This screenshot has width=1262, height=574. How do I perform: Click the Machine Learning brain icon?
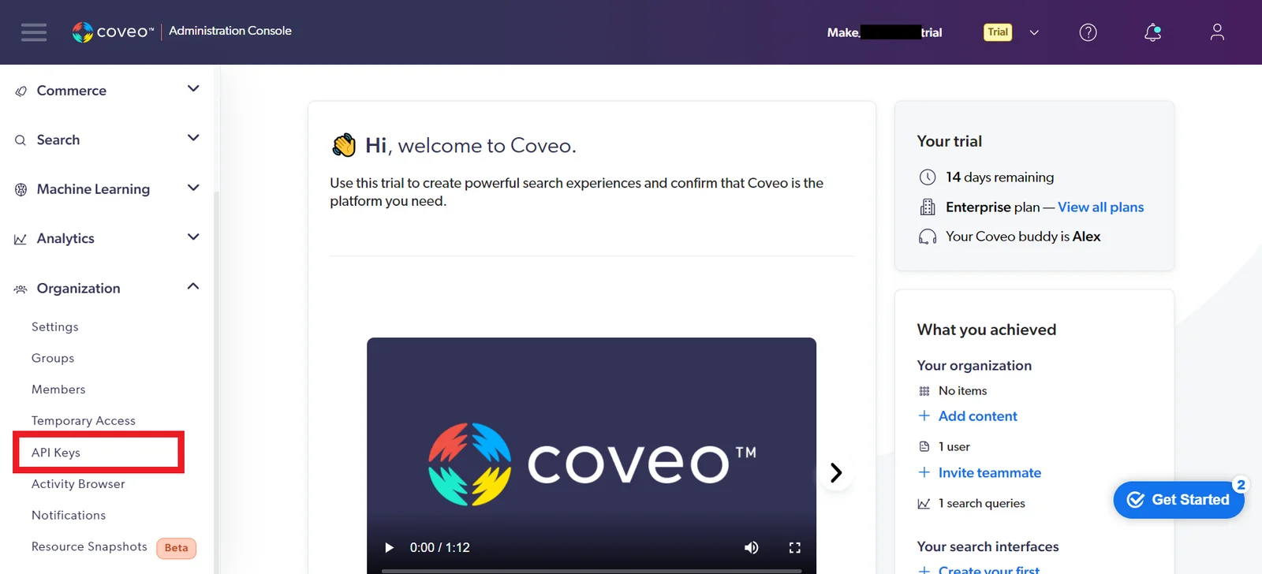coord(21,189)
